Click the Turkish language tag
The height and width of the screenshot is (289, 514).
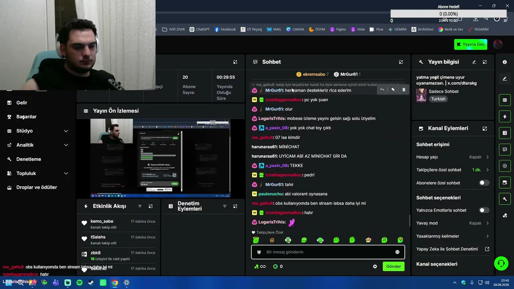(439, 99)
